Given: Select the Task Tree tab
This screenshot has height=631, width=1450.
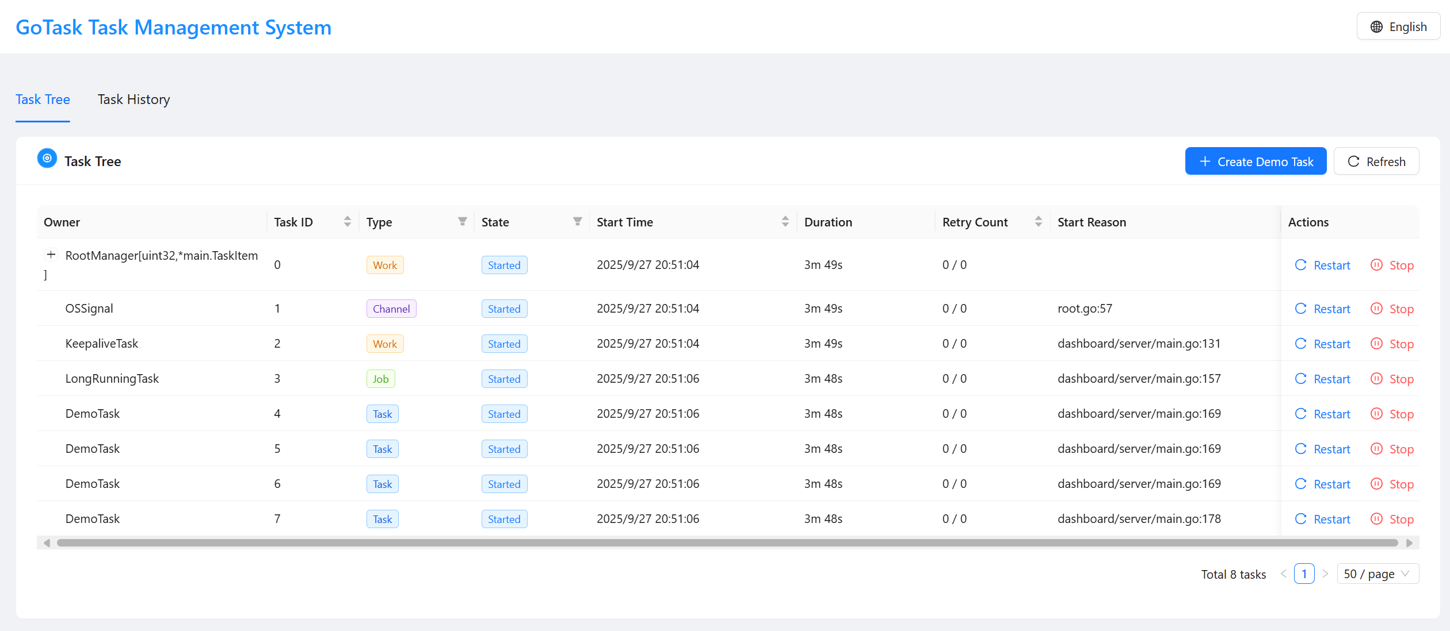Looking at the screenshot, I should [43, 99].
